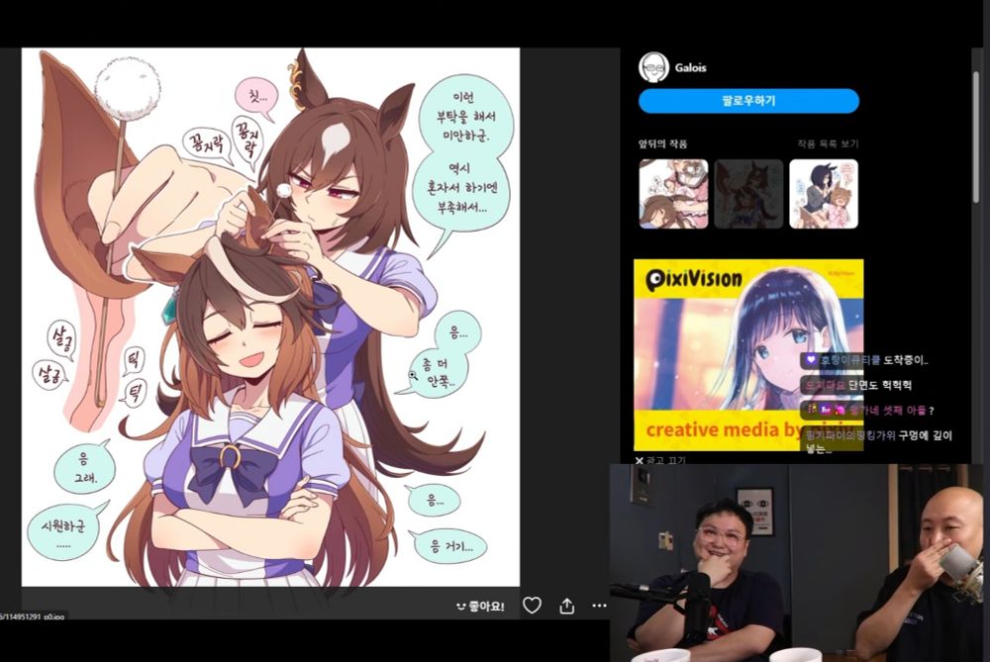Click the filename text at bottom-left
Screen dimensions: 990x662
(33, 615)
